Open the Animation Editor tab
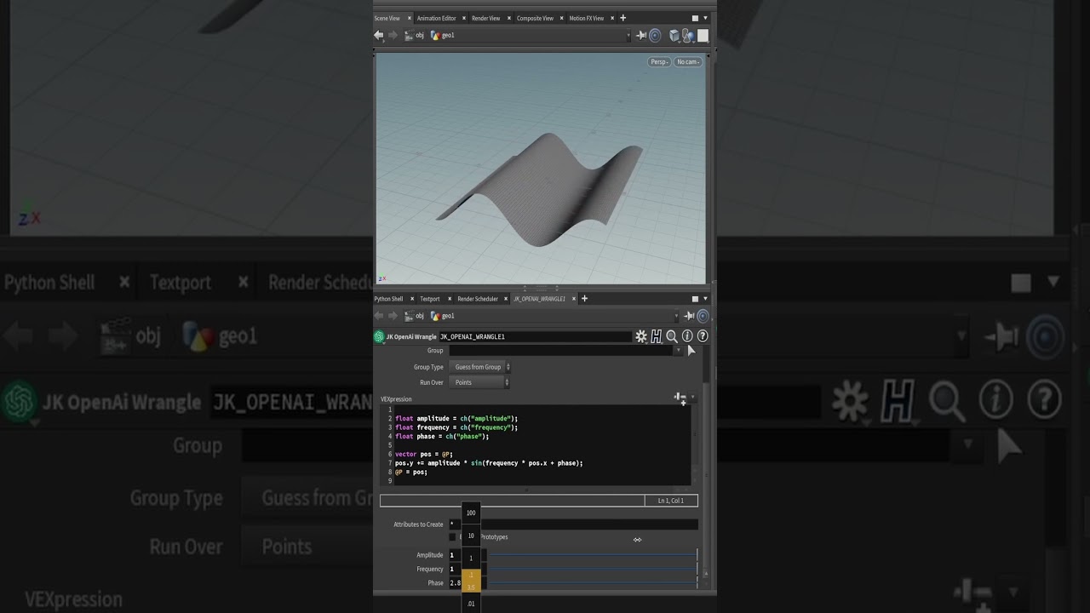This screenshot has height=613, width=1090. pos(436,18)
